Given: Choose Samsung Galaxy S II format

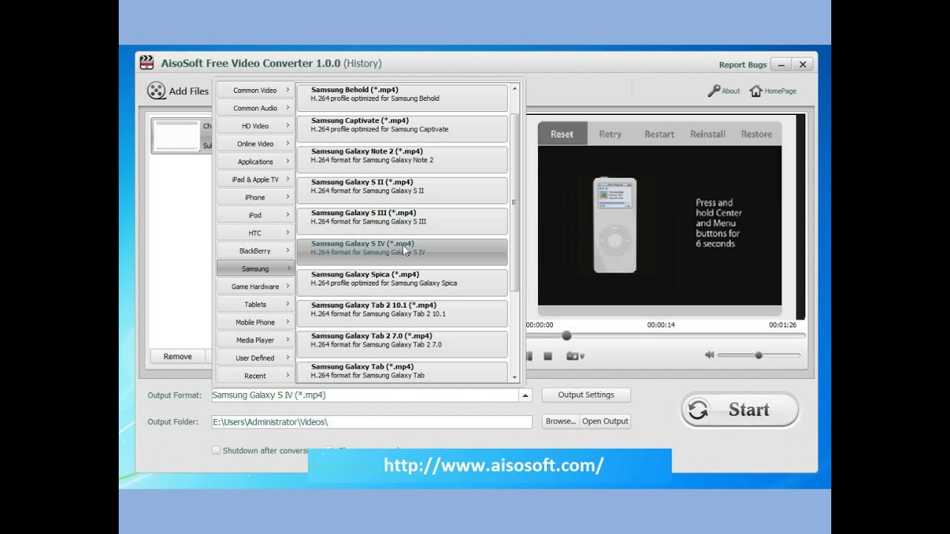Looking at the screenshot, I should [x=402, y=190].
